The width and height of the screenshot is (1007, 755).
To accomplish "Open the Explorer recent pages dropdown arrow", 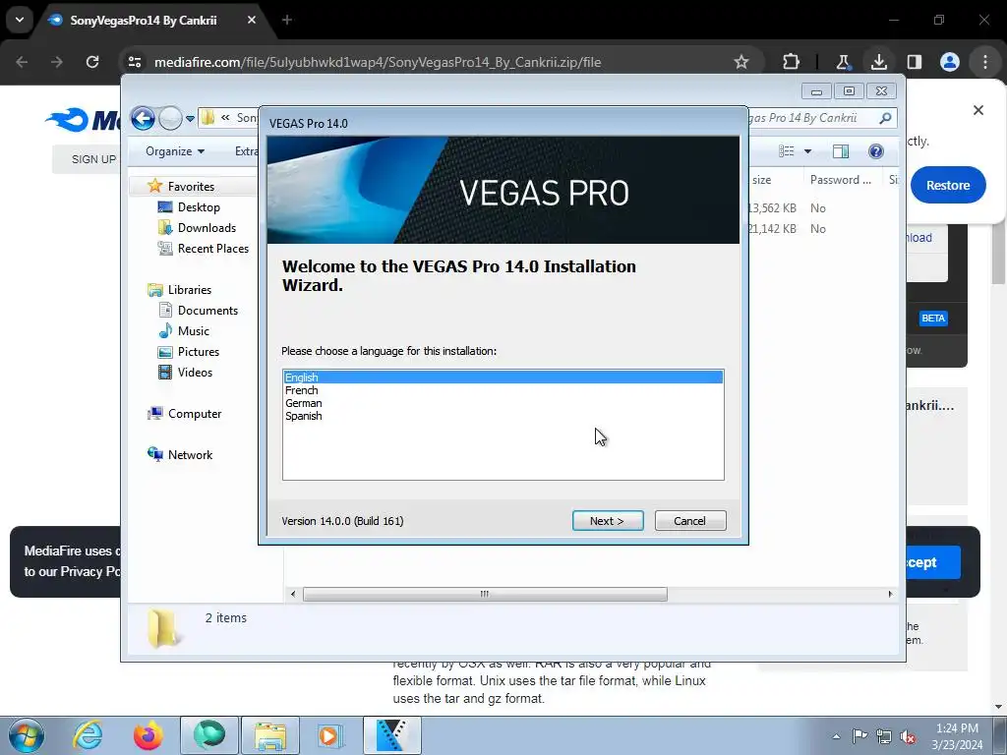I will 190,118.
